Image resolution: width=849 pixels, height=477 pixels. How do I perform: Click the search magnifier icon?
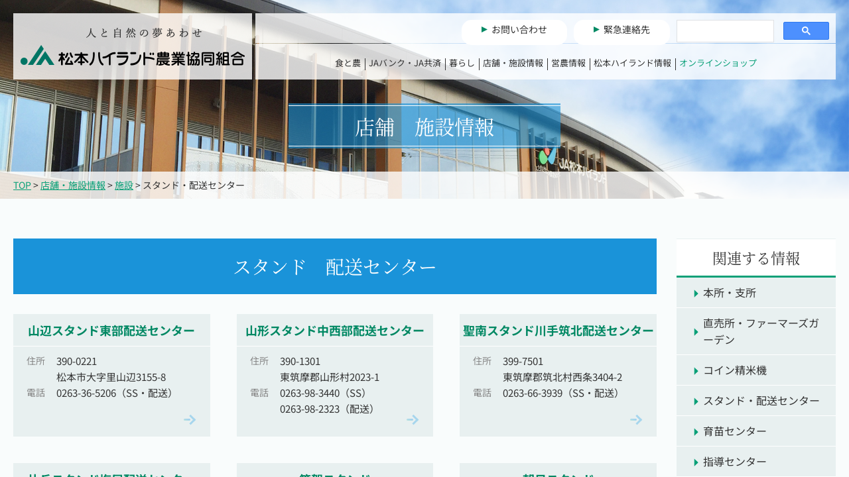coord(806,30)
